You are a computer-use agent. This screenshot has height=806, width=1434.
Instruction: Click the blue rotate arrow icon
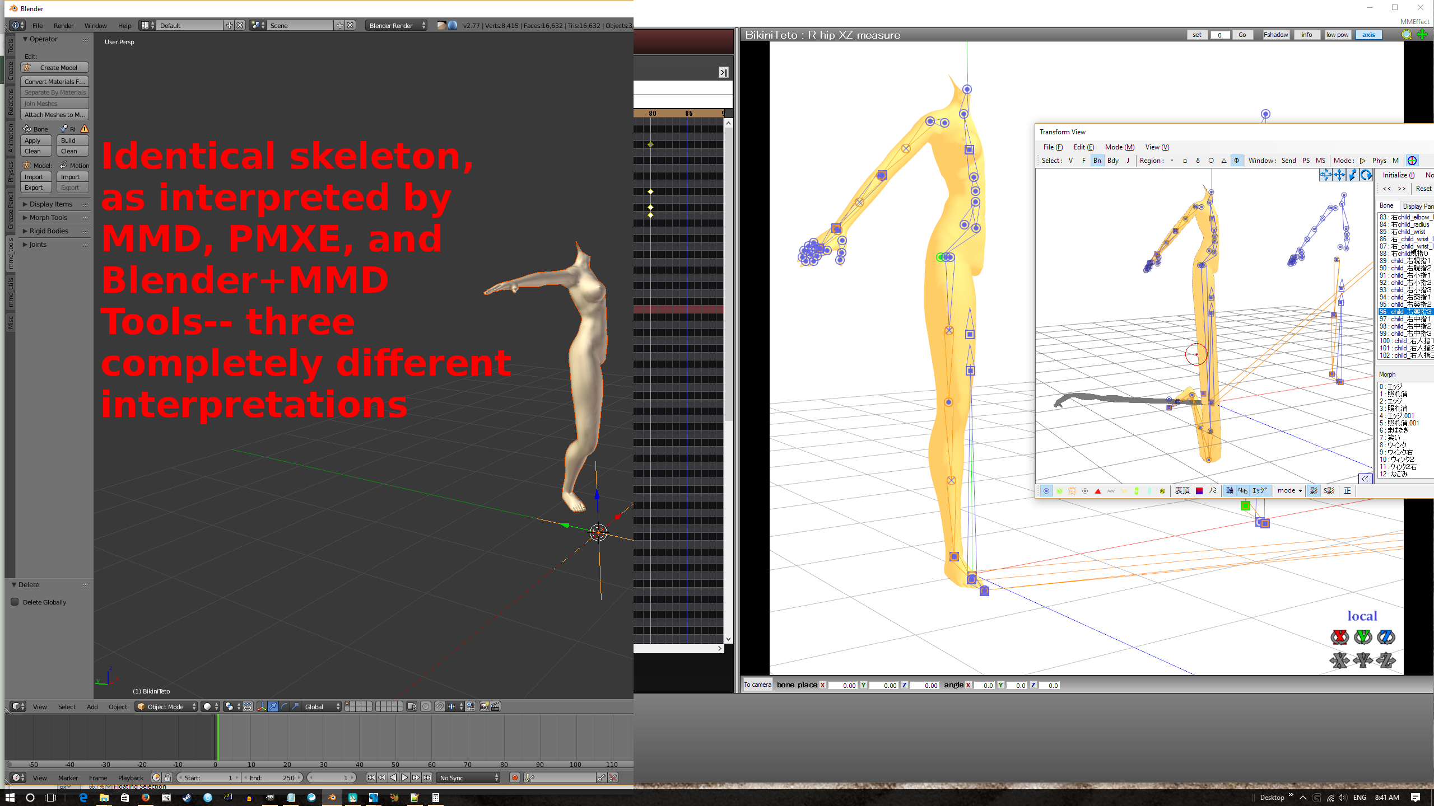1366,175
